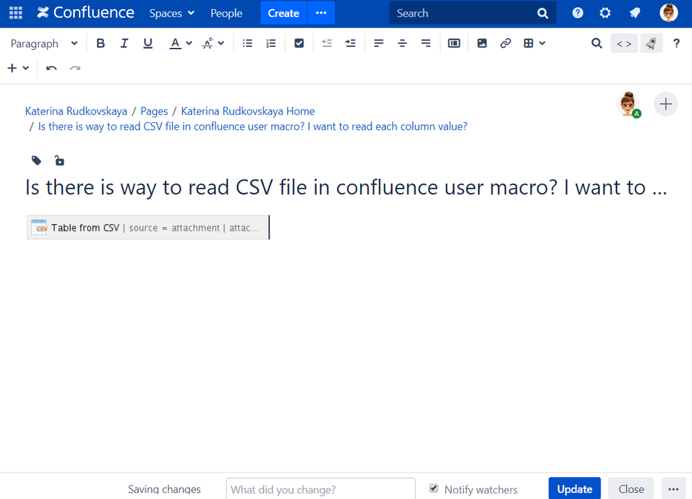Align text right

coord(426,43)
